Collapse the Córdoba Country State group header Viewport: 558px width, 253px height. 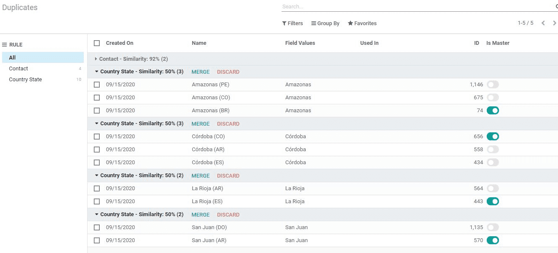click(x=139, y=124)
